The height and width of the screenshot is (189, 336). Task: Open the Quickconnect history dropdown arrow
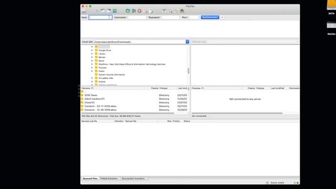222,17
